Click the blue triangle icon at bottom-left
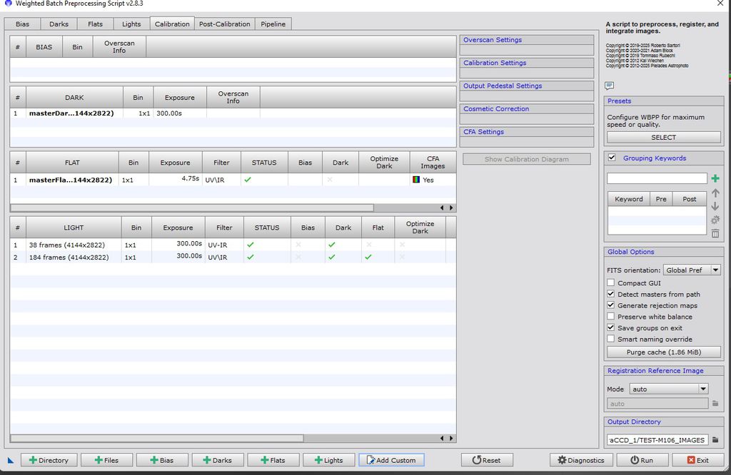Image resolution: width=731 pixels, height=475 pixels. [11, 461]
